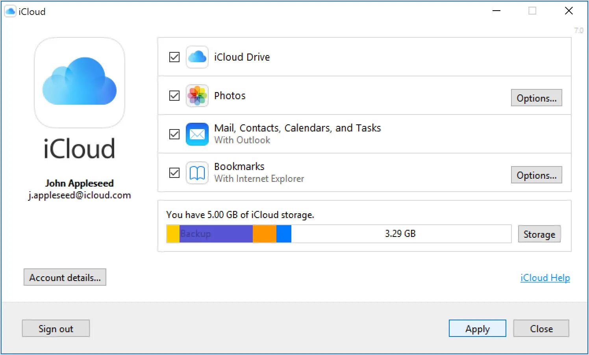The width and height of the screenshot is (589, 355).
Task: Toggle the Photos checkbox
Action: point(174,96)
